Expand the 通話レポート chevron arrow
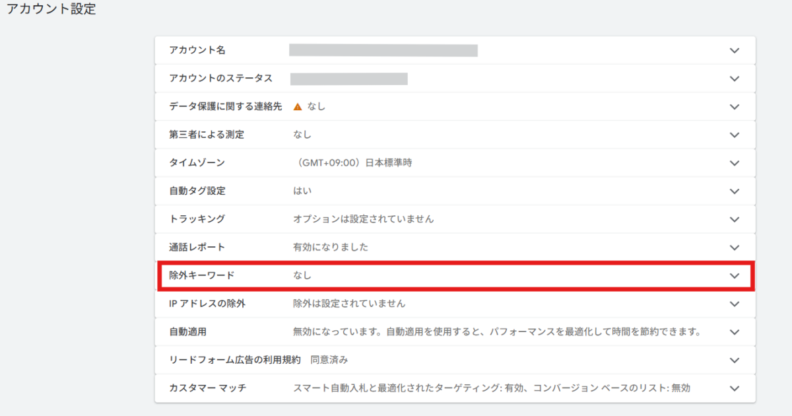The width and height of the screenshot is (792, 416). pos(735,248)
